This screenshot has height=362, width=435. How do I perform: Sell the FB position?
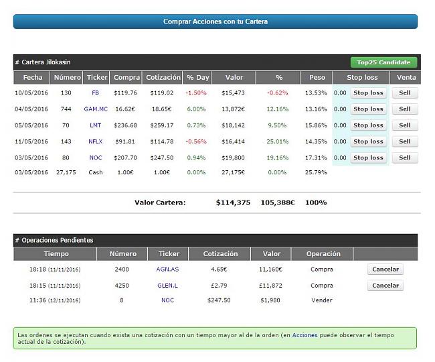[x=405, y=93]
